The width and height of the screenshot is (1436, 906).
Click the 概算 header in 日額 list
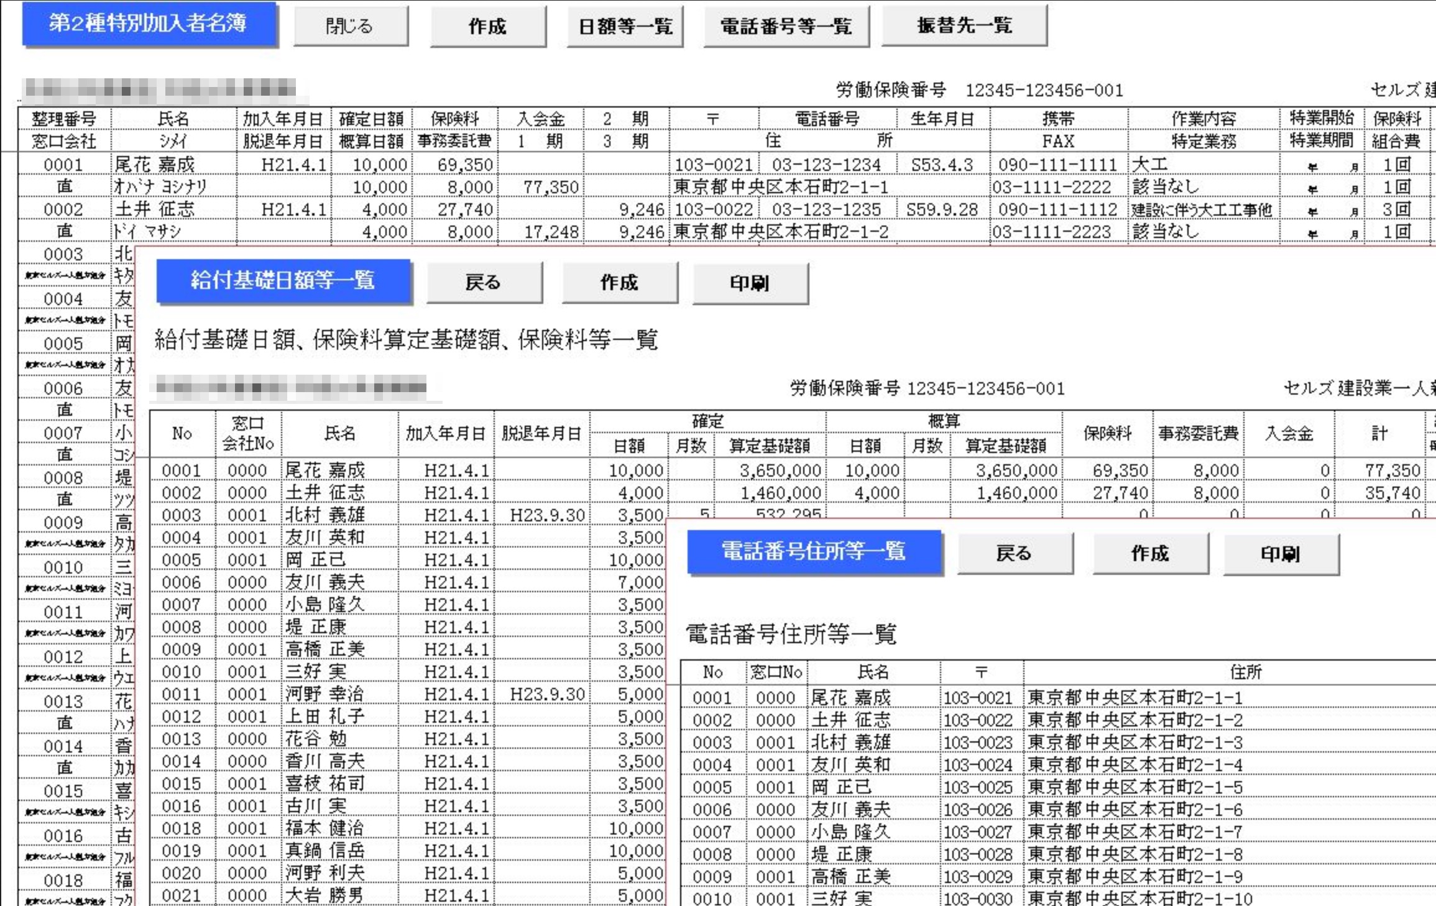[x=944, y=421]
